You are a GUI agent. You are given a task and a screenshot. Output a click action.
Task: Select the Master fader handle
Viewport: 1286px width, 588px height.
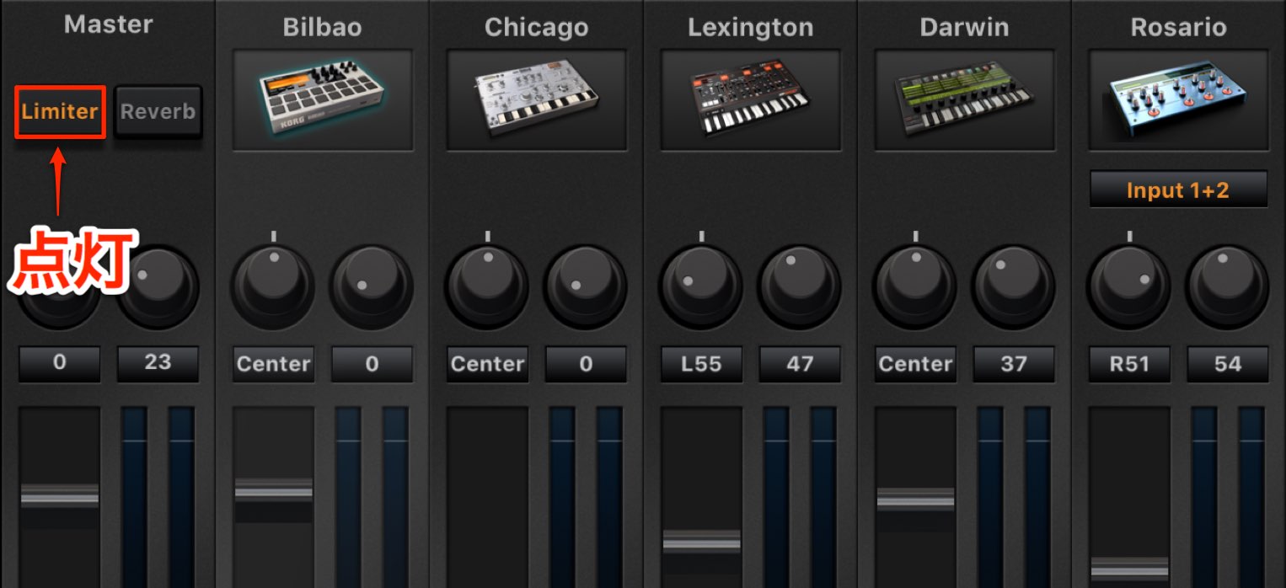click(60, 495)
